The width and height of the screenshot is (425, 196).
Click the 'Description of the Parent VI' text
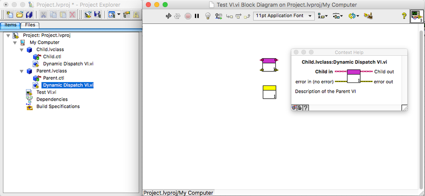pyautogui.click(x=325, y=91)
